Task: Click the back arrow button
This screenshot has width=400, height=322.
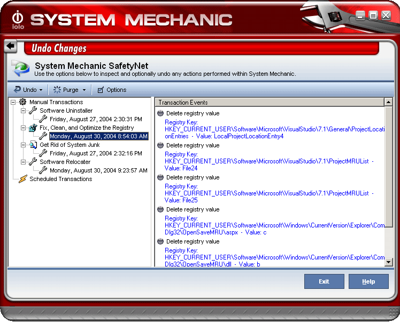Action: (x=11, y=46)
